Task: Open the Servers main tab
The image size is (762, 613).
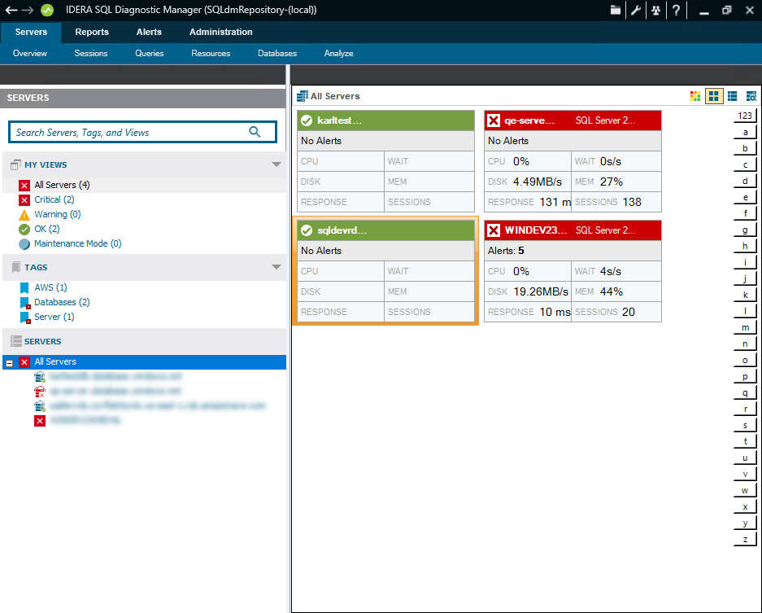Action: pos(31,32)
